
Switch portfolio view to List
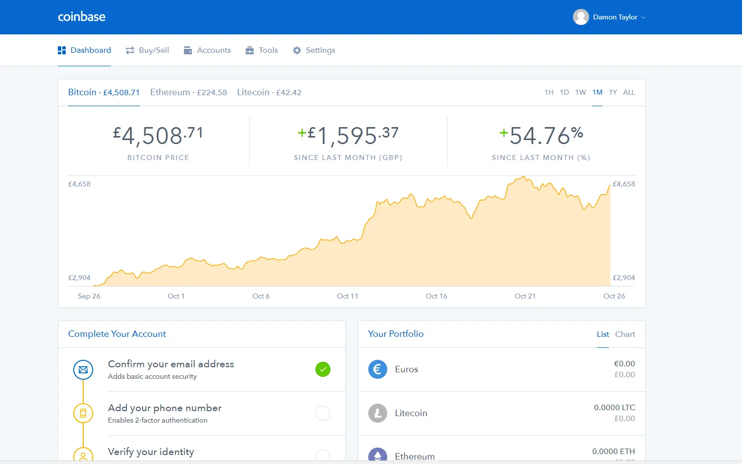tap(603, 334)
